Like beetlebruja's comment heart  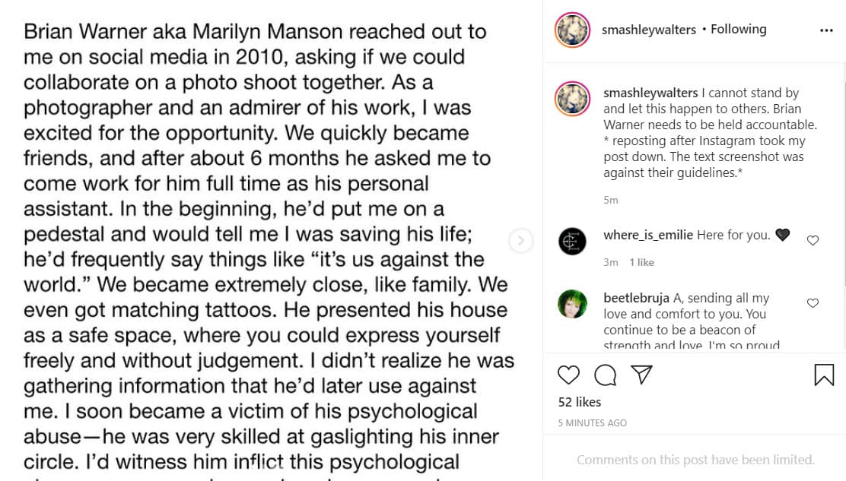pos(813,302)
